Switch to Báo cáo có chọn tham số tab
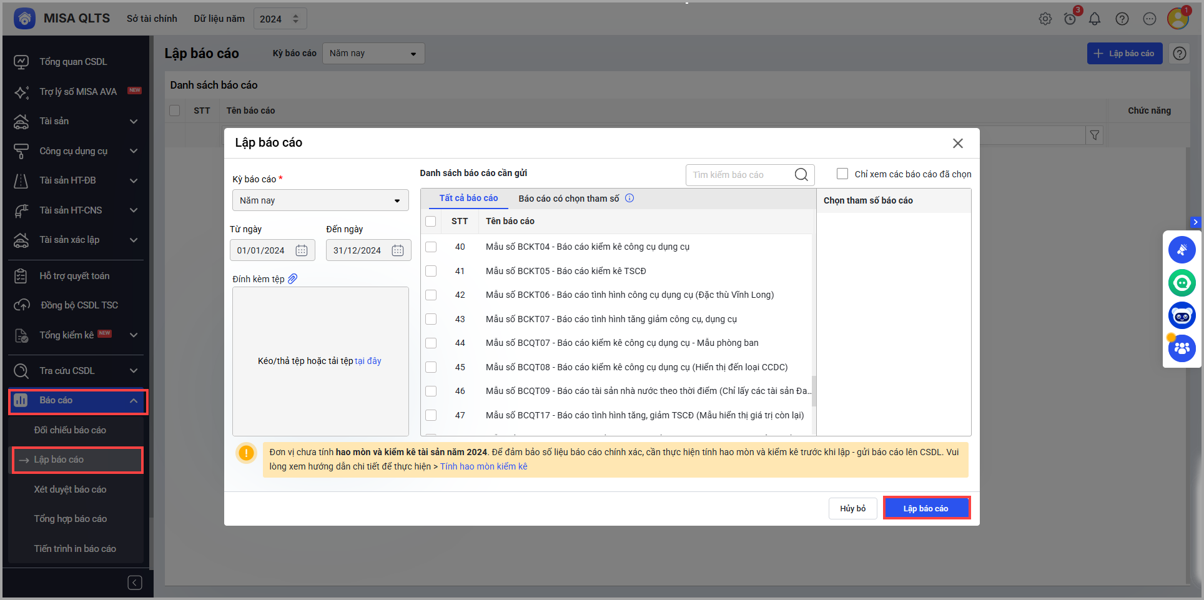This screenshot has width=1204, height=600. pos(568,199)
